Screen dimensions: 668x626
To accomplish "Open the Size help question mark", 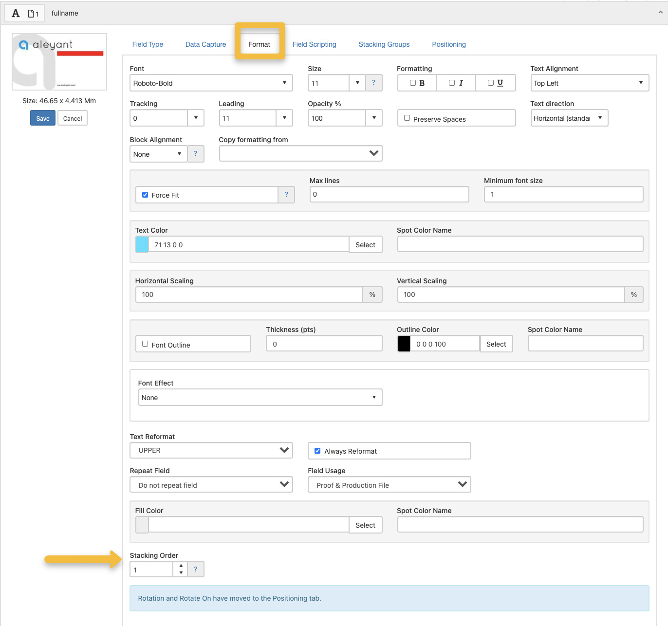I will click(373, 83).
